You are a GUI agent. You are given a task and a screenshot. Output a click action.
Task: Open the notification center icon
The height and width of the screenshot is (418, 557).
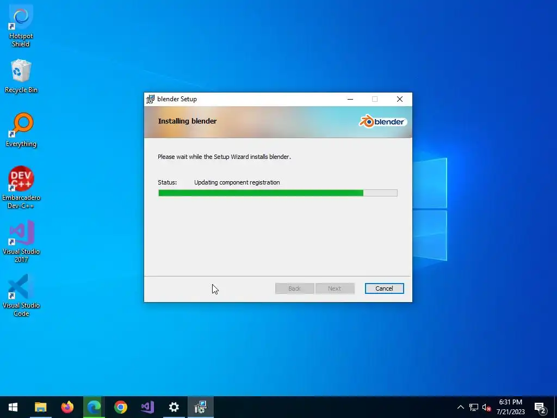click(x=540, y=407)
